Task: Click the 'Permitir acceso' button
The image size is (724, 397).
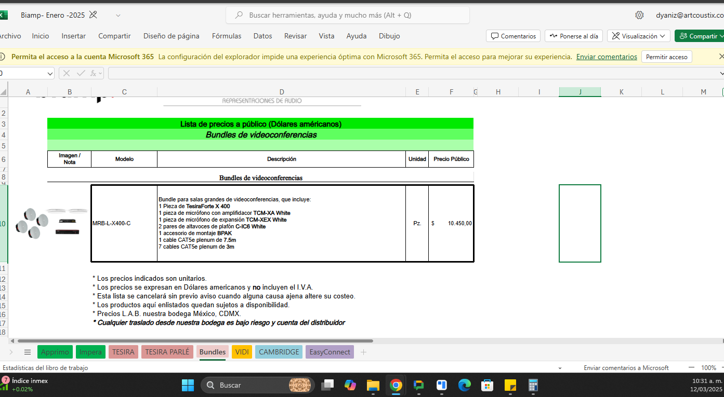Action: click(666, 57)
